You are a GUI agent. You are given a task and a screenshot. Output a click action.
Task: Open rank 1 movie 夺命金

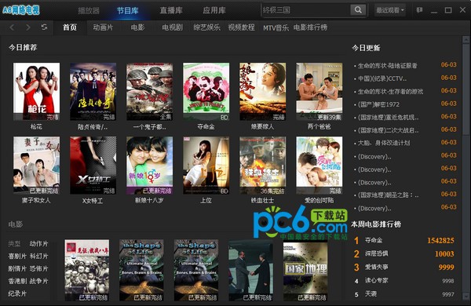coord(374,240)
